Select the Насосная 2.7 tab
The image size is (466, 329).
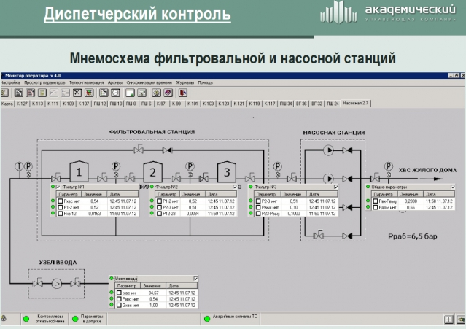(355, 103)
